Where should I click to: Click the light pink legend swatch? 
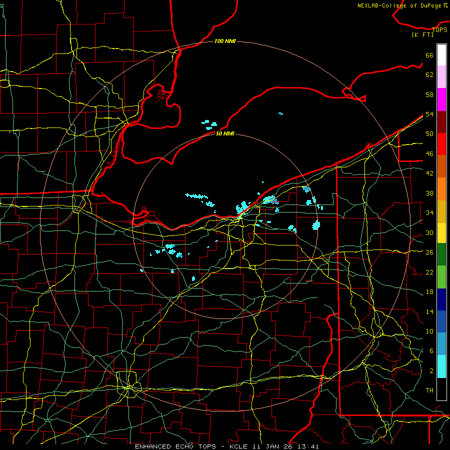[441, 76]
